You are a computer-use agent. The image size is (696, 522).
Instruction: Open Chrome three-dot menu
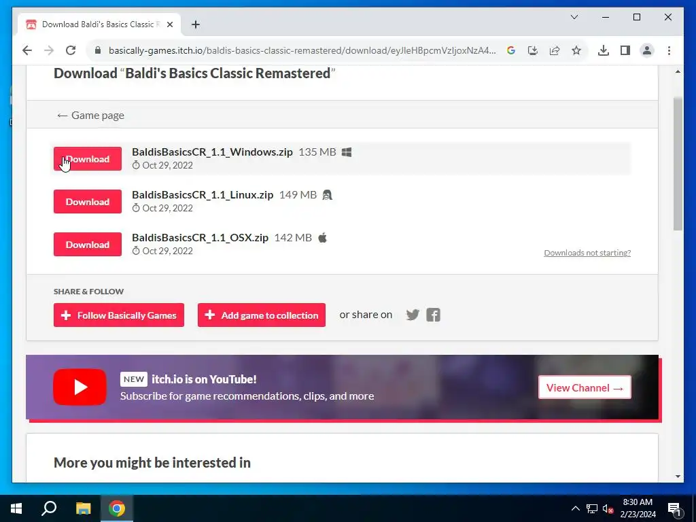(x=669, y=50)
